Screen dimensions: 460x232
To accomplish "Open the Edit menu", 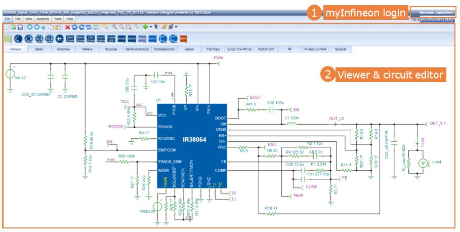I will (18, 19).
